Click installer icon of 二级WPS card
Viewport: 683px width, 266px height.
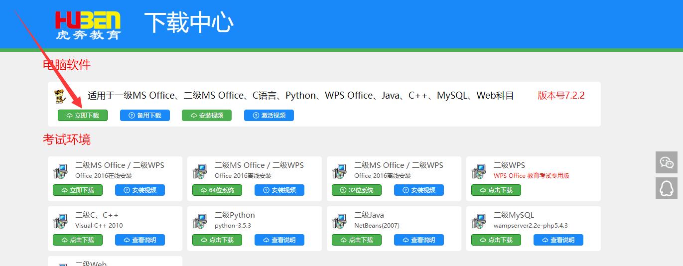tap(479, 171)
